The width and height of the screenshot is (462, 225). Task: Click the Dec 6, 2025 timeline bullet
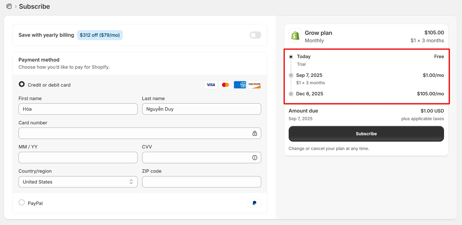[x=291, y=94]
